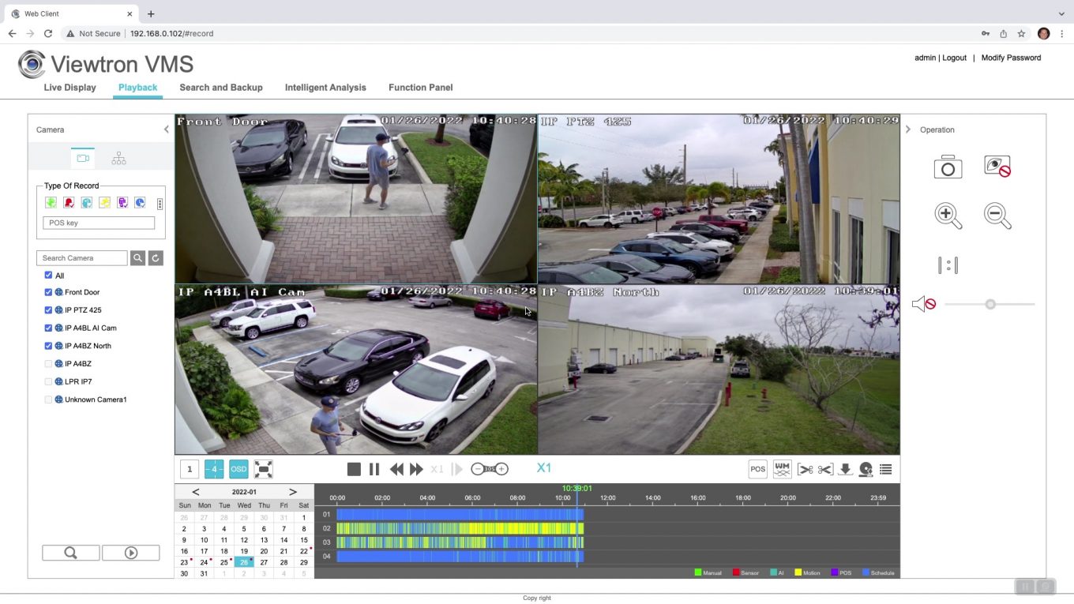Click the zoom out magnifier icon
Screen dimensions: 1074x604
997,216
